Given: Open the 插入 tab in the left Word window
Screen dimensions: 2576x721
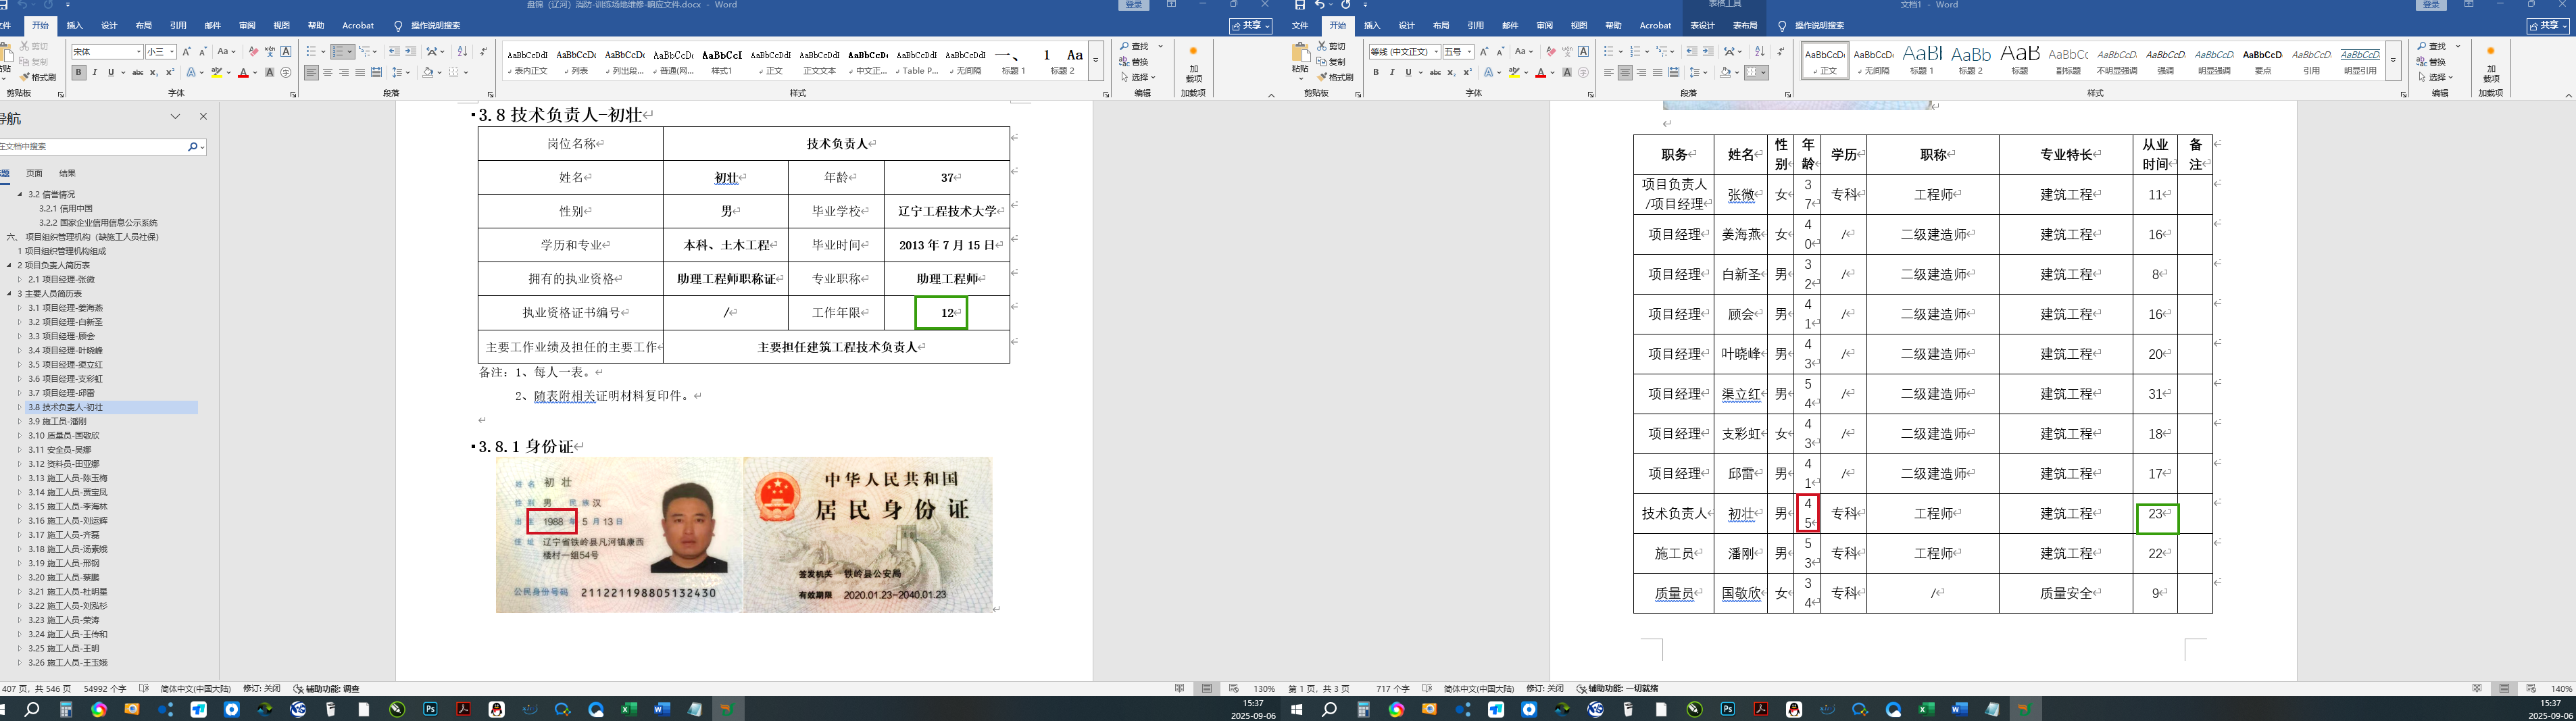Looking at the screenshot, I should (x=75, y=25).
